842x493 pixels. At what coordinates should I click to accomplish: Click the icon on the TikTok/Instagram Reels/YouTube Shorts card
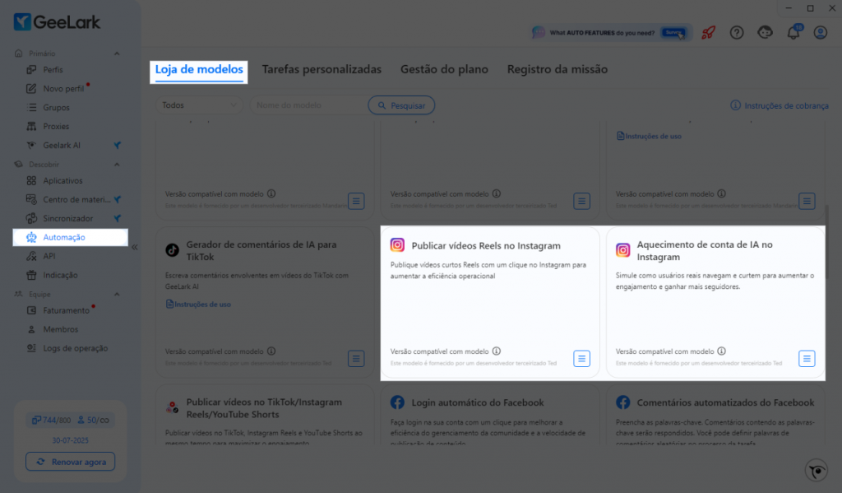tap(173, 407)
